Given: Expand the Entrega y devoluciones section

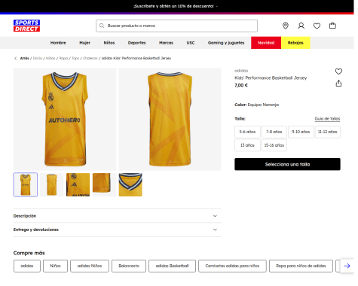Looking at the screenshot, I should (117, 230).
